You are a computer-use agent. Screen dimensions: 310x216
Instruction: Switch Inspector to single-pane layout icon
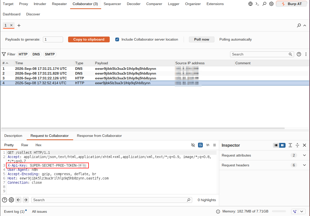point(276,145)
